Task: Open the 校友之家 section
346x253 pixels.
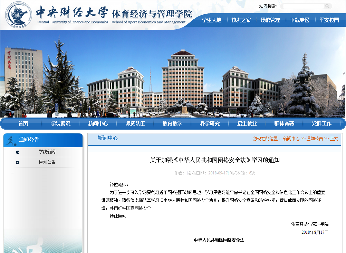Action: pos(241,20)
